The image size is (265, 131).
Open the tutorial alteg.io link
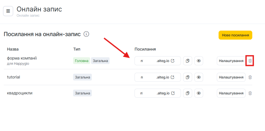(158, 77)
